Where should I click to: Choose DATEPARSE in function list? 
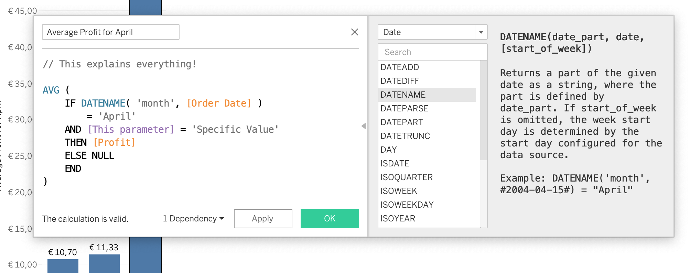[404, 109]
